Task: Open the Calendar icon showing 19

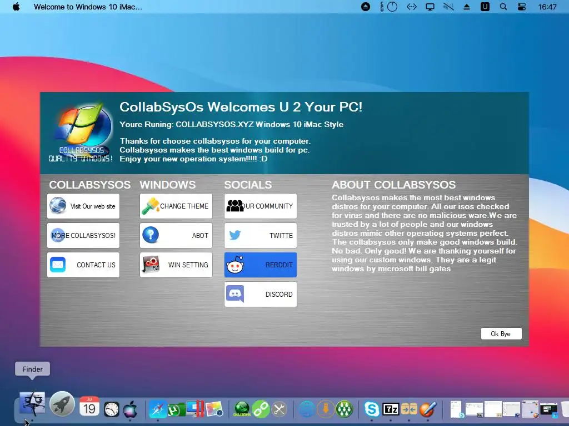Action: [x=89, y=407]
